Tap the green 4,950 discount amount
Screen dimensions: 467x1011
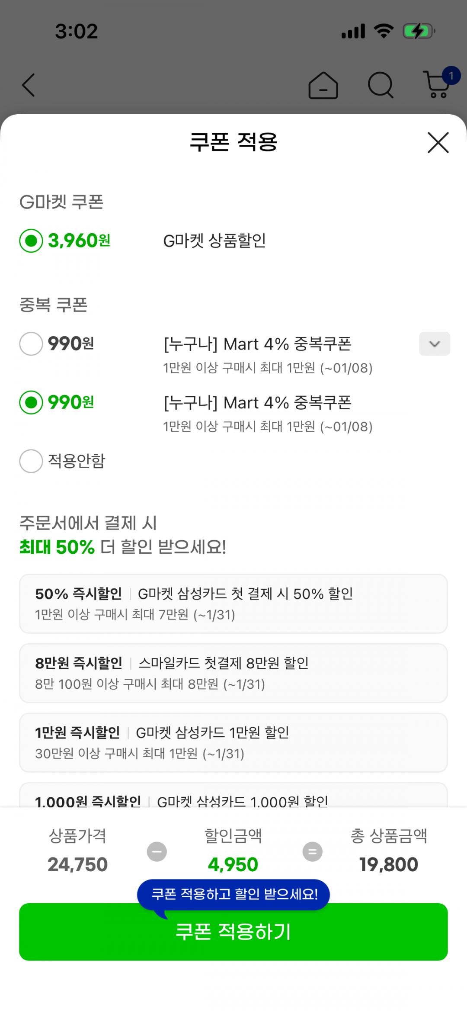click(233, 864)
